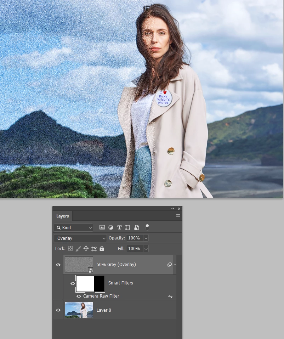Click the 50% Grey (Overlay) layer name
284x339 pixels.
click(116, 264)
